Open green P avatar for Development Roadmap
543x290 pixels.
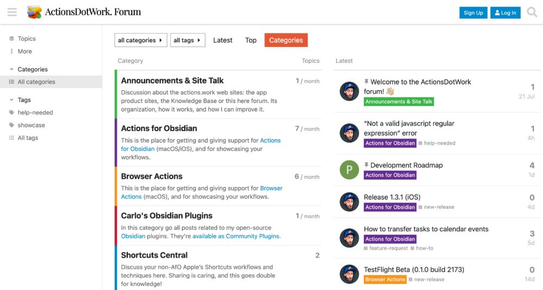(349, 170)
